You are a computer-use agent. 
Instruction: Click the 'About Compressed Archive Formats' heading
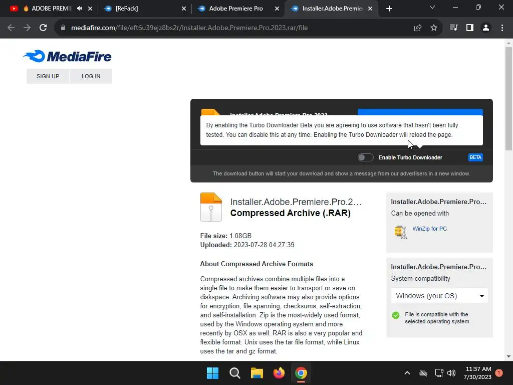tap(256, 264)
